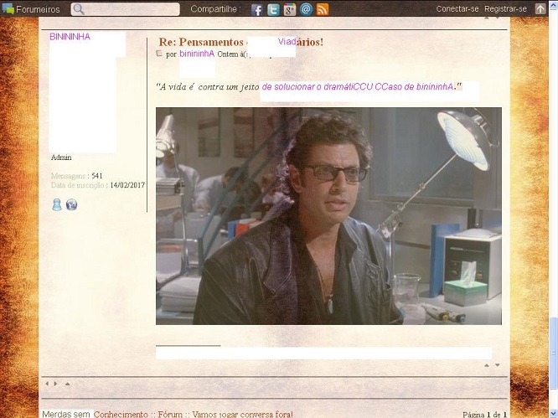Viewport: 558px width, 418px height.
Task: Open 'Vamos jogar conversa fora!' breadcrumb
Action: click(243, 415)
